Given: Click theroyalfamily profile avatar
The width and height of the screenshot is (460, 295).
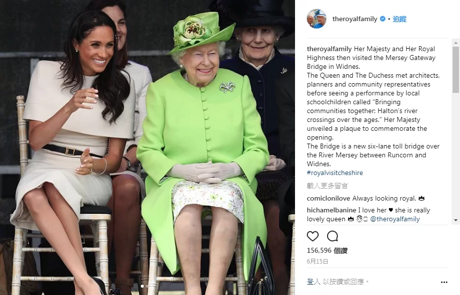Looking at the screenshot, I should (x=317, y=19).
